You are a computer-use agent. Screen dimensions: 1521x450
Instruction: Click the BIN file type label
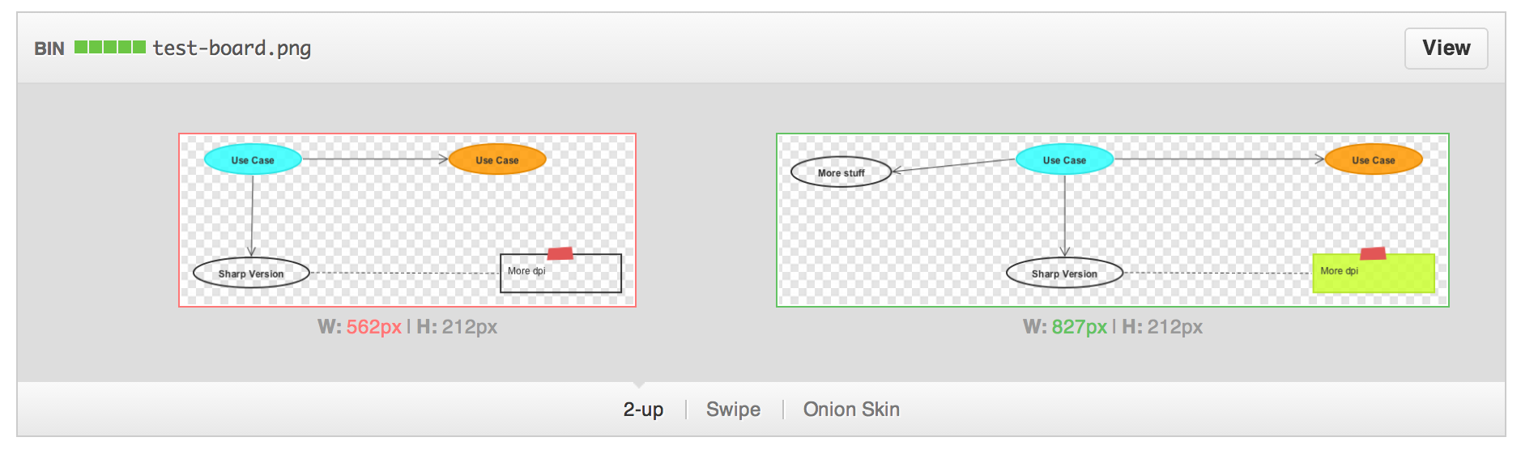49,49
